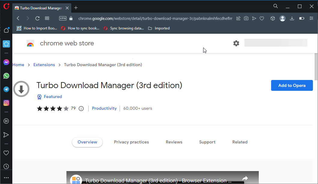The image size is (318, 184).
Task: Open Instagram in the sidebar
Action: coord(6,103)
